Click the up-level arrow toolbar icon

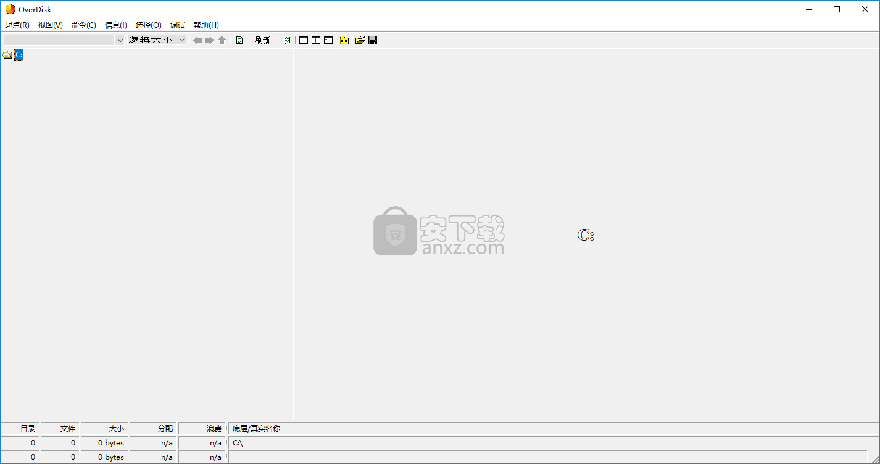222,40
